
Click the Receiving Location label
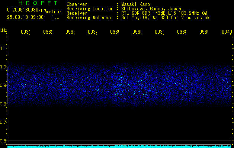[x=90, y=9]
